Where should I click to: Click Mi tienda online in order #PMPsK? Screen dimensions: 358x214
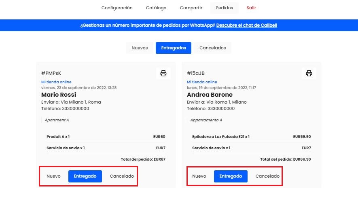[x=56, y=82]
